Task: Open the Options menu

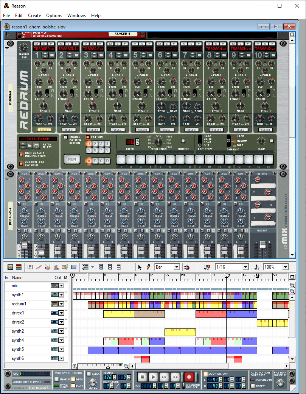Action: click(54, 16)
